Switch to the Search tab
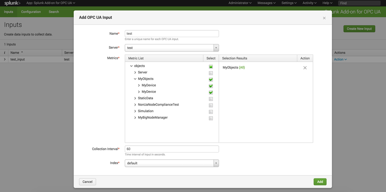 point(54,12)
